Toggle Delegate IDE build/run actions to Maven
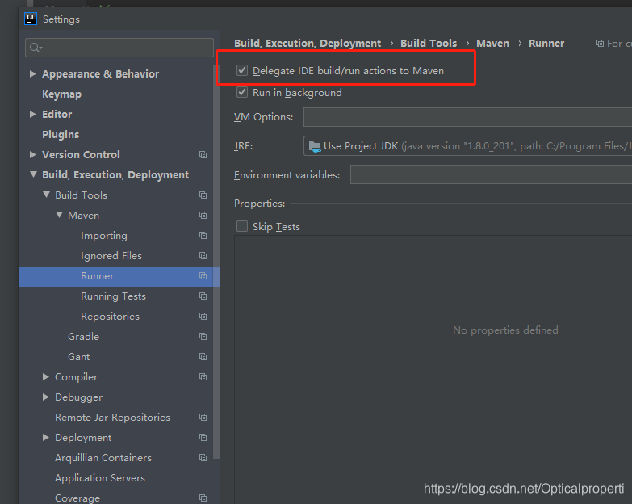 pyautogui.click(x=242, y=70)
